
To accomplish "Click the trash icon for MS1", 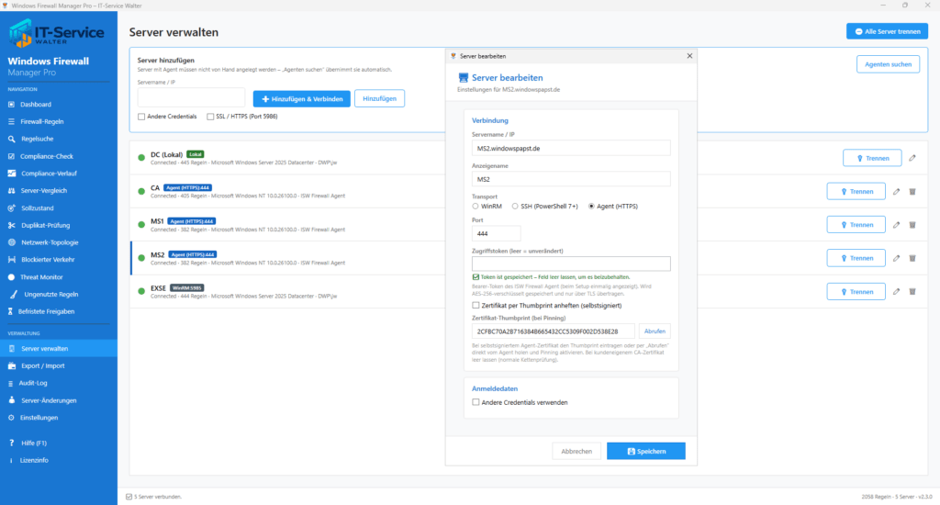I will (912, 225).
